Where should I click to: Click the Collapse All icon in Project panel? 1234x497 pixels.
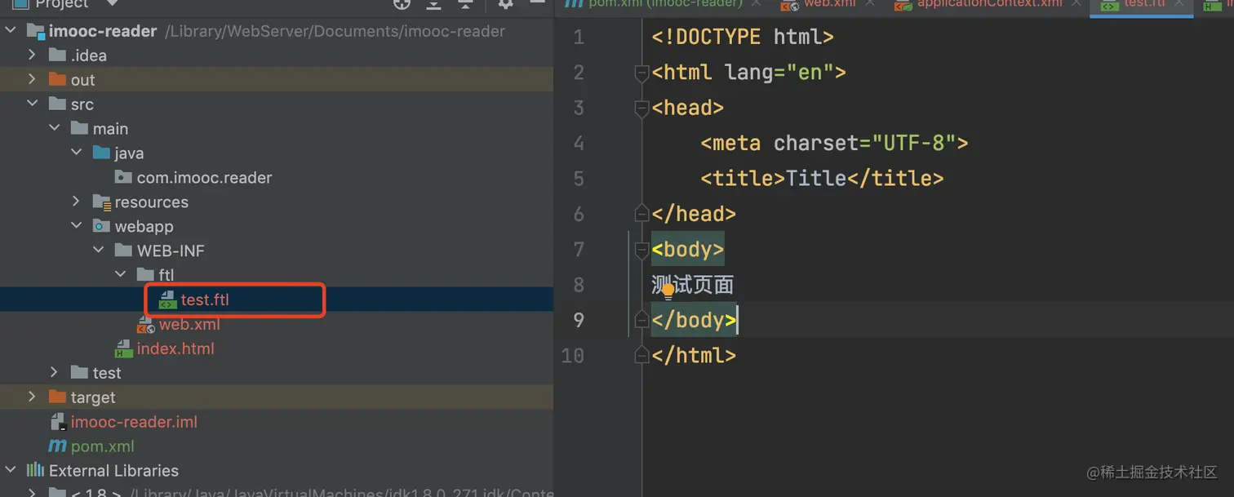[x=465, y=3]
